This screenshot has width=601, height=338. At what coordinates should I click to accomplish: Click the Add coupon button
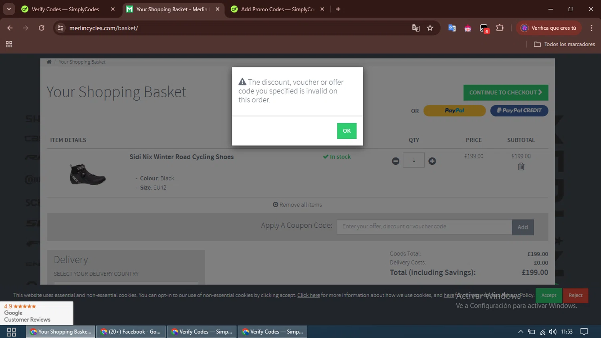pyautogui.click(x=522, y=227)
